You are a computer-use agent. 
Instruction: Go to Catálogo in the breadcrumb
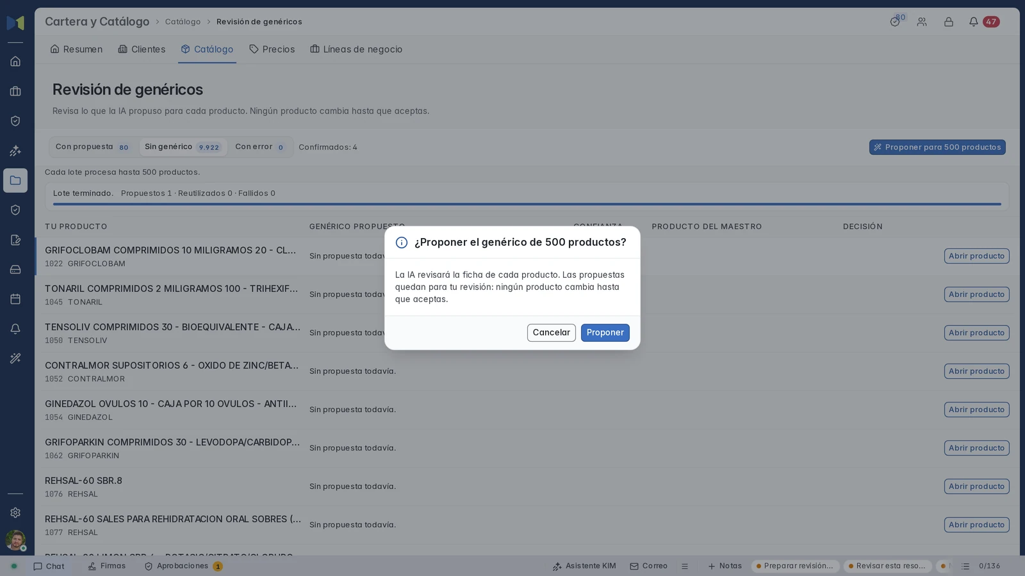click(183, 22)
